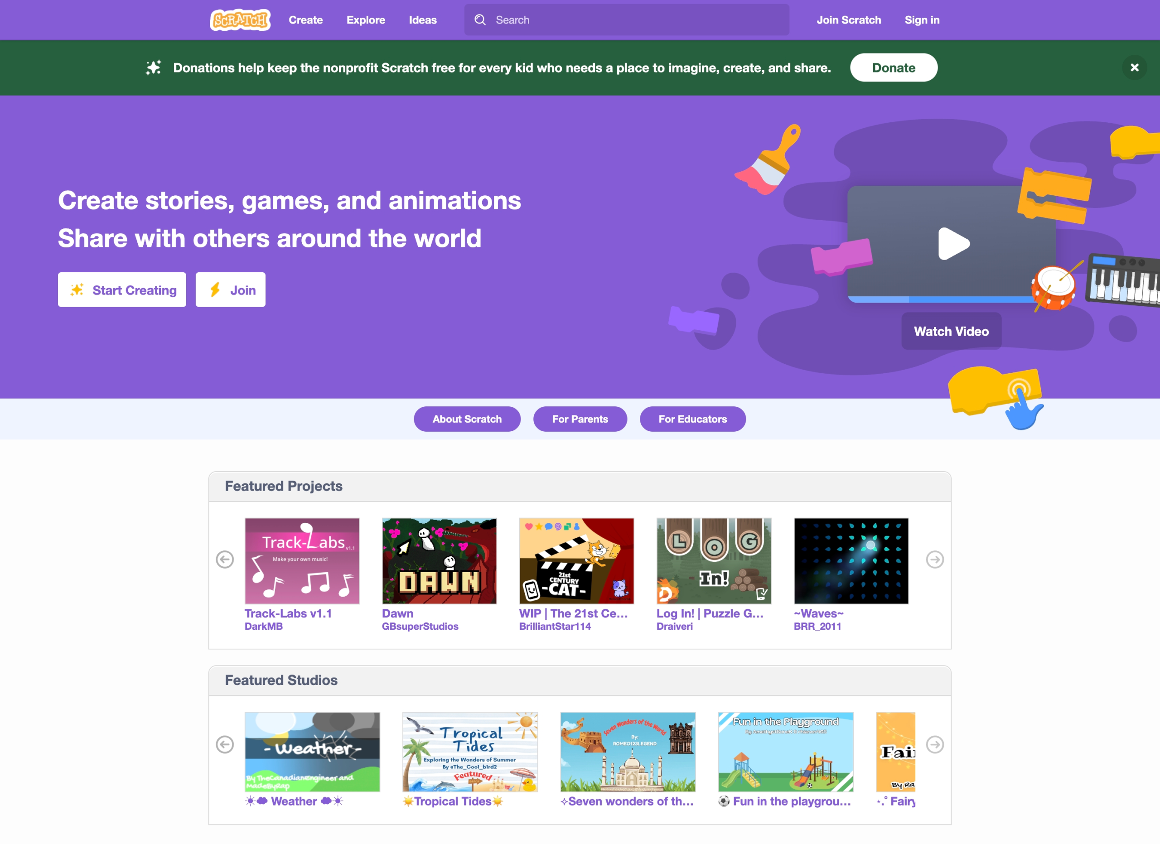Viewport: 1160px width, 844px height.
Task: Dismiss the donation banner with X
Action: pyautogui.click(x=1134, y=68)
